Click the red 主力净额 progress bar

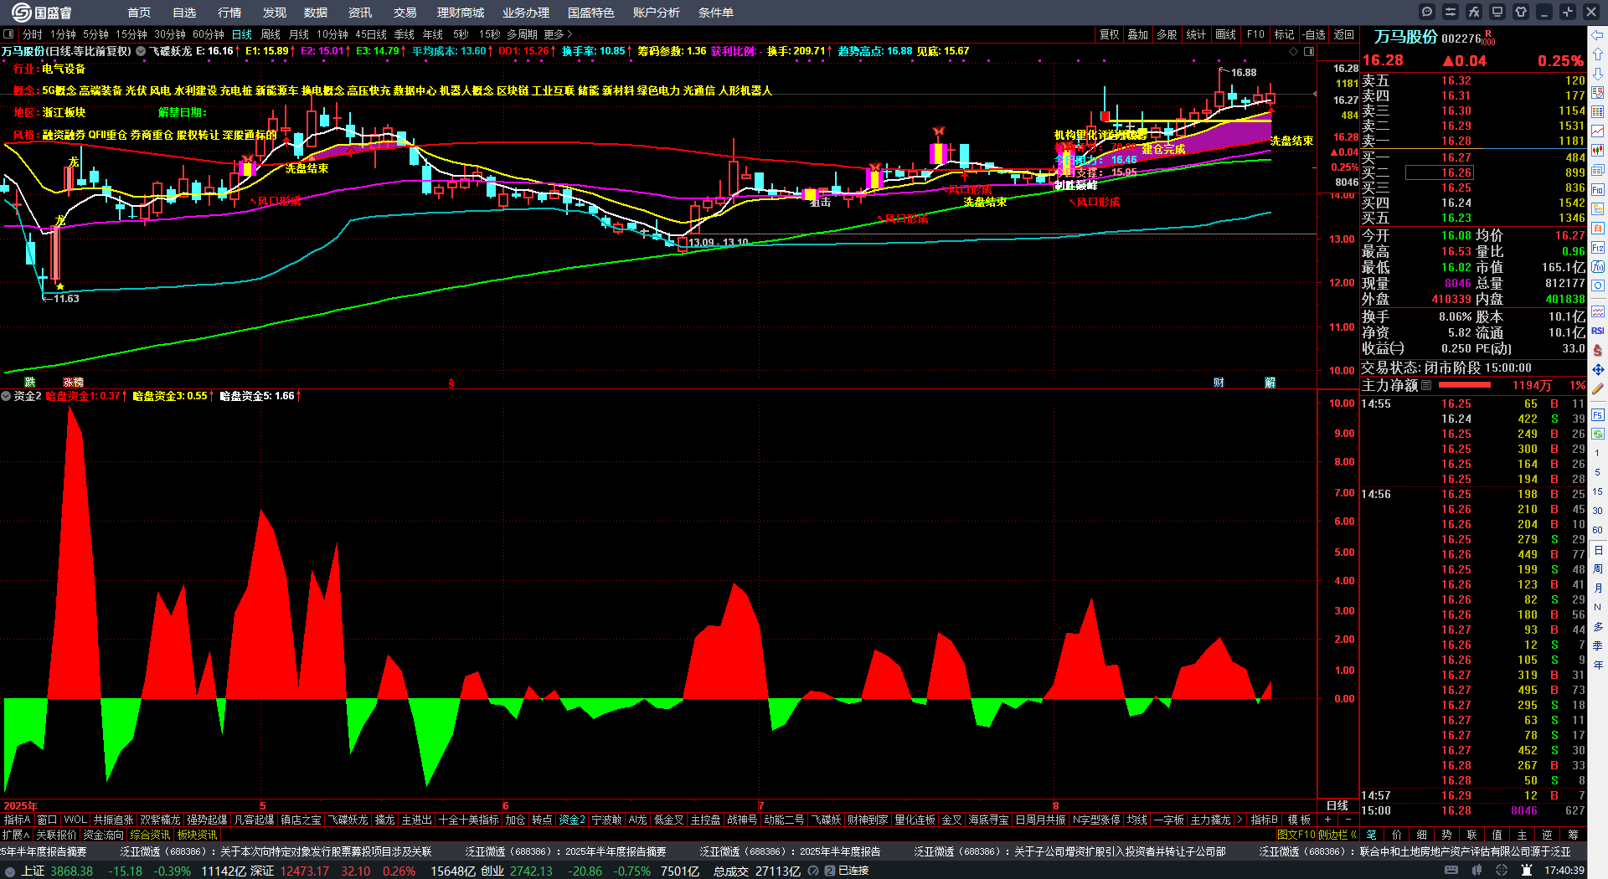coord(1464,385)
